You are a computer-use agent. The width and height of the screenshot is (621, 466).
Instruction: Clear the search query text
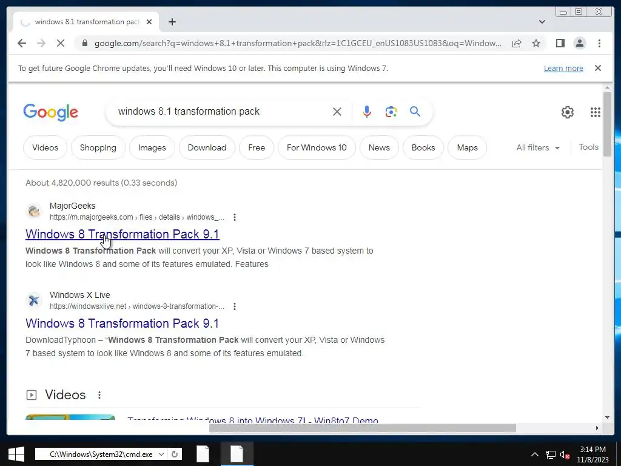click(337, 112)
